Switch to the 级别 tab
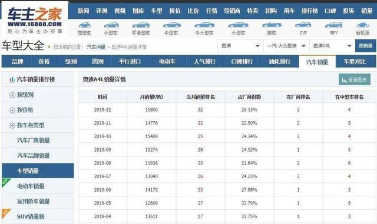Viewport: 377px width, 224px height. [x=71, y=62]
